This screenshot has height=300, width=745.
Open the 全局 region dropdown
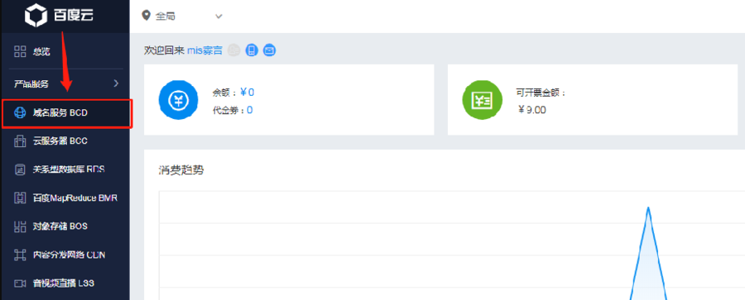[183, 17]
